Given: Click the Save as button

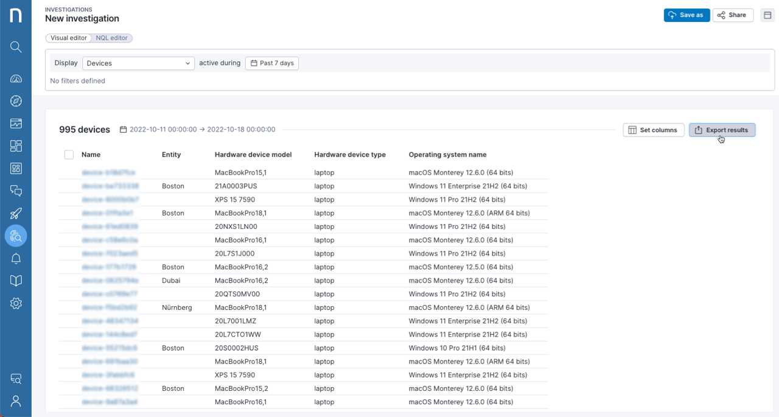Looking at the screenshot, I should click(x=686, y=15).
